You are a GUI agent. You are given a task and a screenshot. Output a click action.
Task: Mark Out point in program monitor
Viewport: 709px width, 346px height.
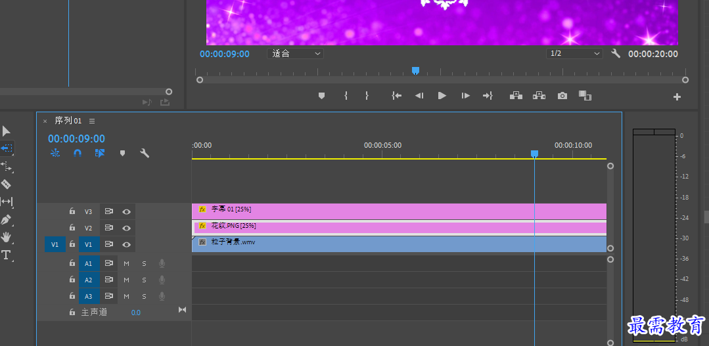(367, 96)
